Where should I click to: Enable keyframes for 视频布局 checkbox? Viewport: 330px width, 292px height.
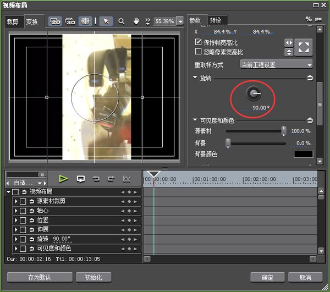coord(15,192)
